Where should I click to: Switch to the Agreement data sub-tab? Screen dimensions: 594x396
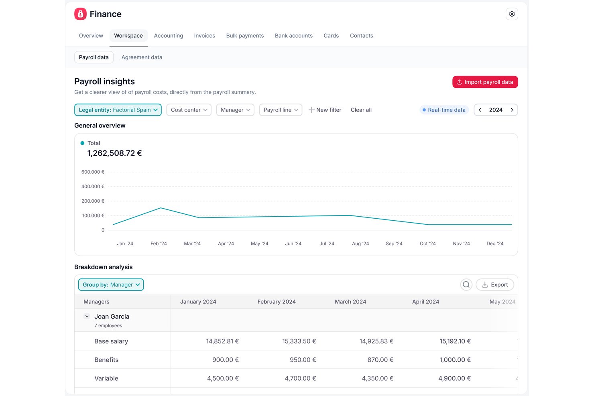click(x=142, y=57)
